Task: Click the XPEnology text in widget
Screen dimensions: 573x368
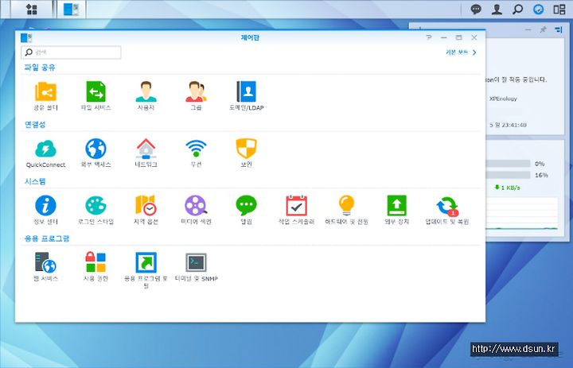Action: point(503,99)
